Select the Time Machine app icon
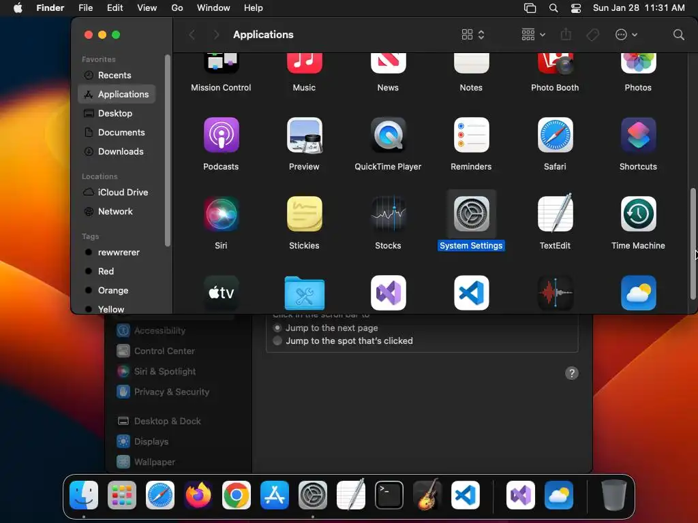The width and height of the screenshot is (698, 523). click(638, 214)
